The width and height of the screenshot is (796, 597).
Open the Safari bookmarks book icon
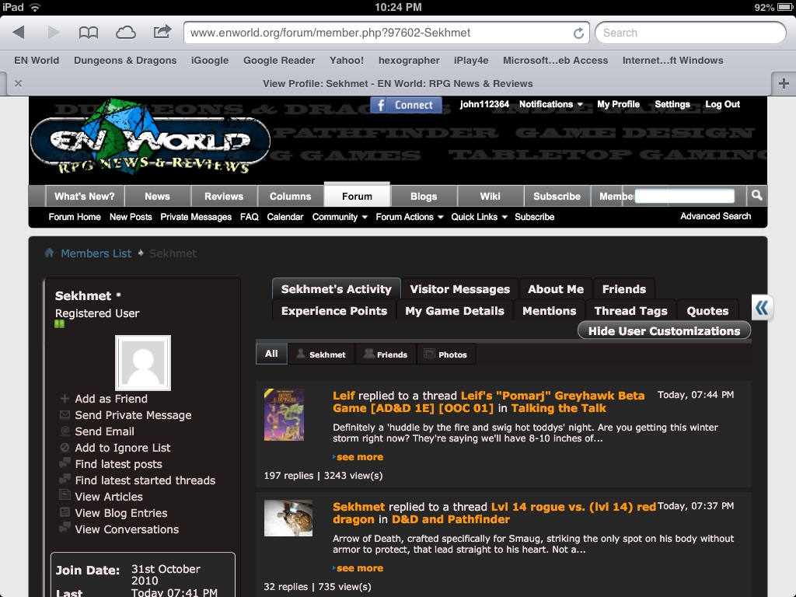pyautogui.click(x=89, y=33)
